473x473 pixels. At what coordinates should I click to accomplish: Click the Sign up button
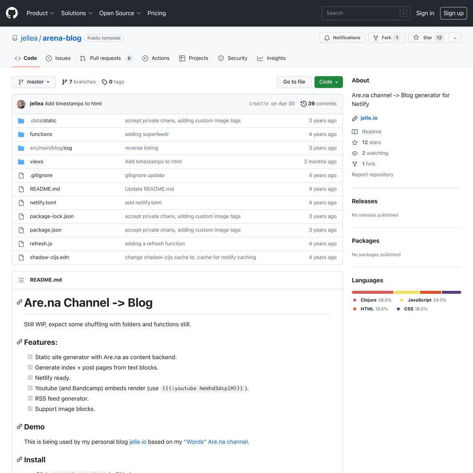pos(454,13)
